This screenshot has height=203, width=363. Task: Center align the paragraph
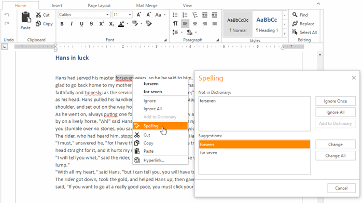tap(195, 24)
